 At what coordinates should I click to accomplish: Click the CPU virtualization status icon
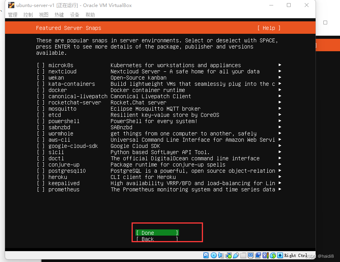coord(265,255)
